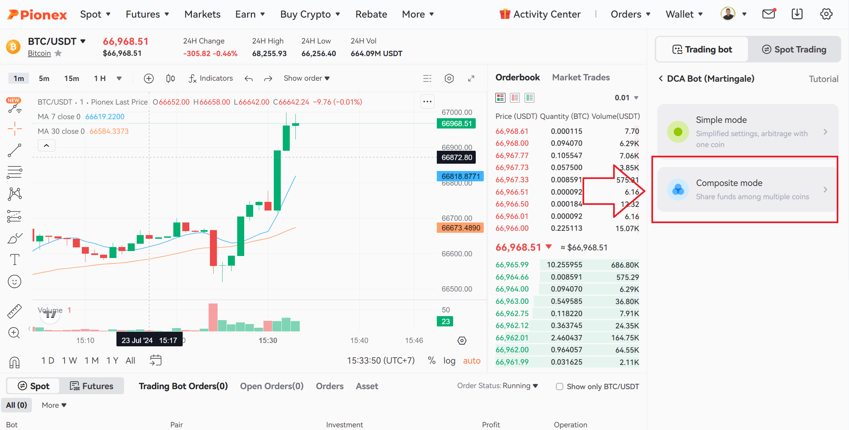The height and width of the screenshot is (430, 849).
Task: Change orderbook precision 0.01 dropdown
Action: pos(626,98)
